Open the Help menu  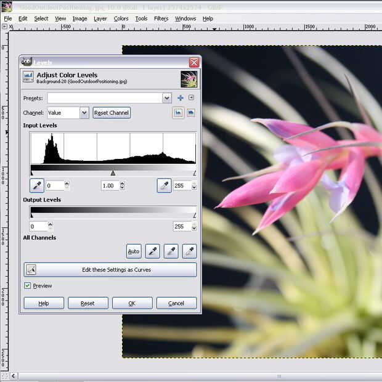point(208,18)
